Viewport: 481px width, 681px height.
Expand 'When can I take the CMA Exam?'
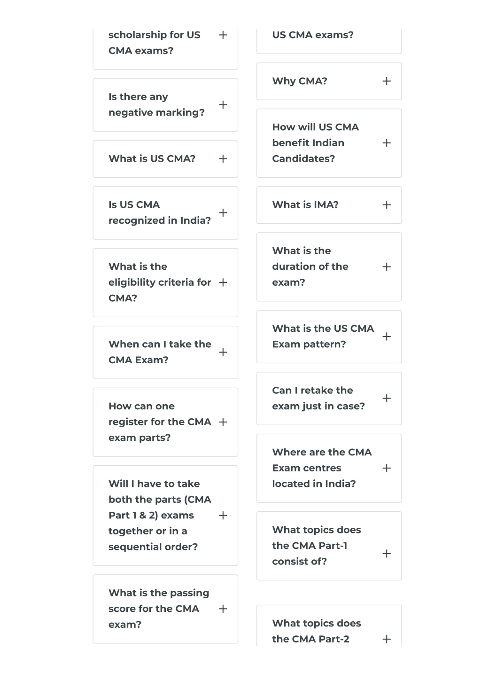[165, 352]
